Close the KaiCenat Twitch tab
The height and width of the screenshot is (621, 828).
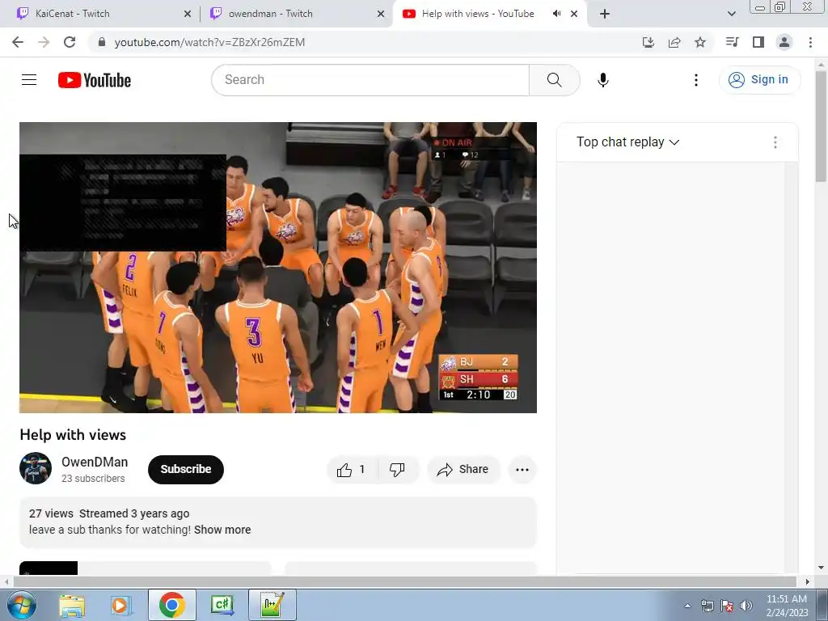tap(187, 14)
